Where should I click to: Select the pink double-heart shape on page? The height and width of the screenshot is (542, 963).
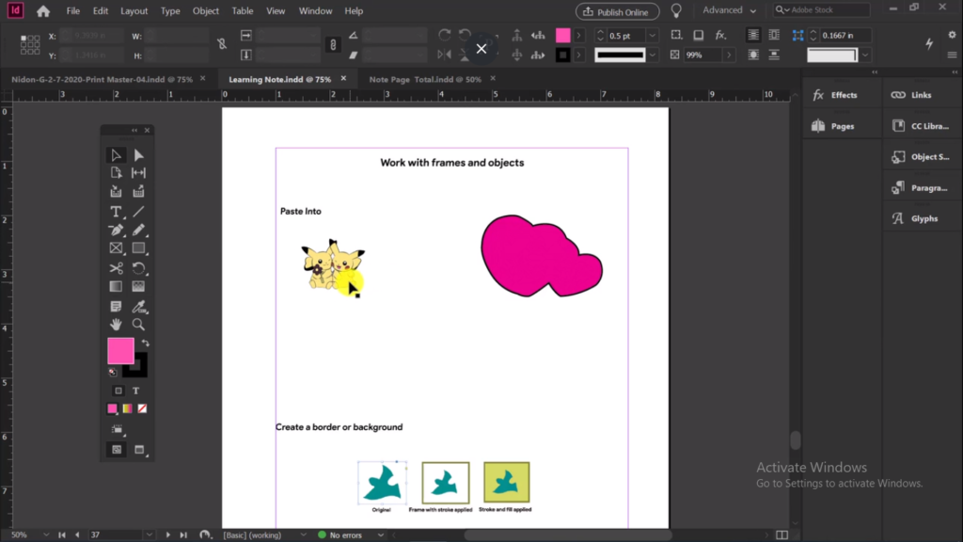pyautogui.click(x=542, y=257)
